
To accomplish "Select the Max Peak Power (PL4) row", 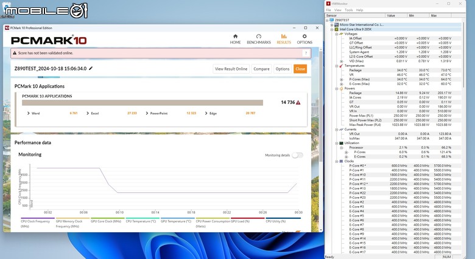I will point(400,125).
